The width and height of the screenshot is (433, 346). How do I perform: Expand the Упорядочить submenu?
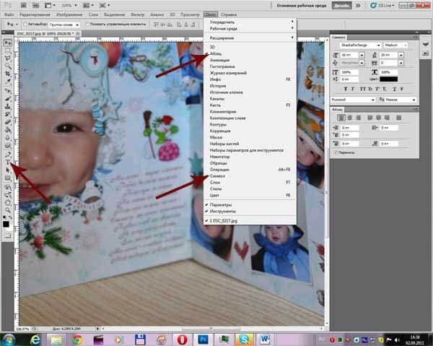coord(250,22)
